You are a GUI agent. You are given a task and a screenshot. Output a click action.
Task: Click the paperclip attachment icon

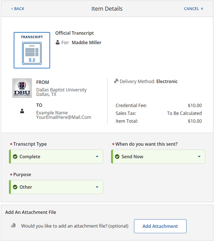pyautogui.click(x=13, y=226)
